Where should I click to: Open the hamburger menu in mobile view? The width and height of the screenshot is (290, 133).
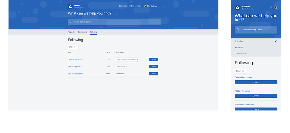pos(271,7)
